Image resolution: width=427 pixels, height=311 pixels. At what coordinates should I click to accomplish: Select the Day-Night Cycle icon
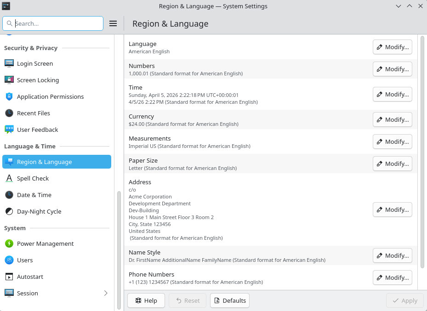9,211
